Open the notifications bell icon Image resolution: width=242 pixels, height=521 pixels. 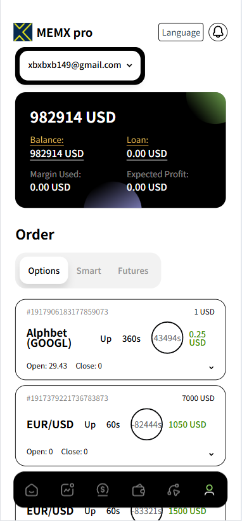coord(218,32)
